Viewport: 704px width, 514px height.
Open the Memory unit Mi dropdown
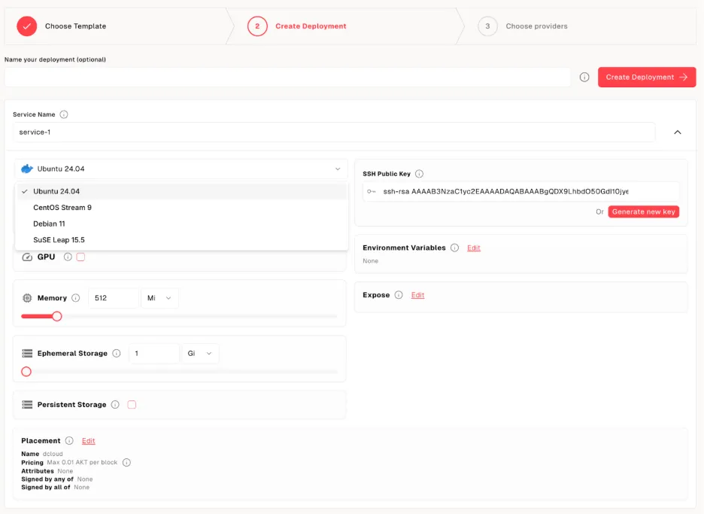[x=160, y=298]
